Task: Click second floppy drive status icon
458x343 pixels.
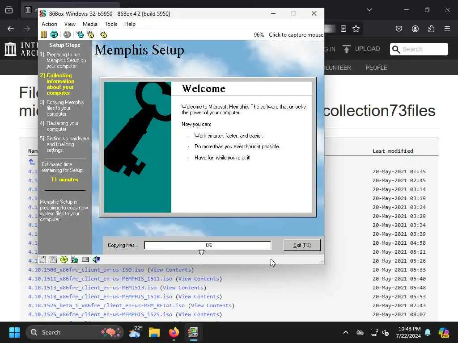Action: (x=53, y=259)
